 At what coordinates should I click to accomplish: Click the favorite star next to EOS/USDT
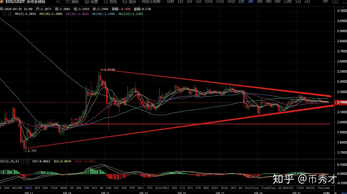pos(2,1)
